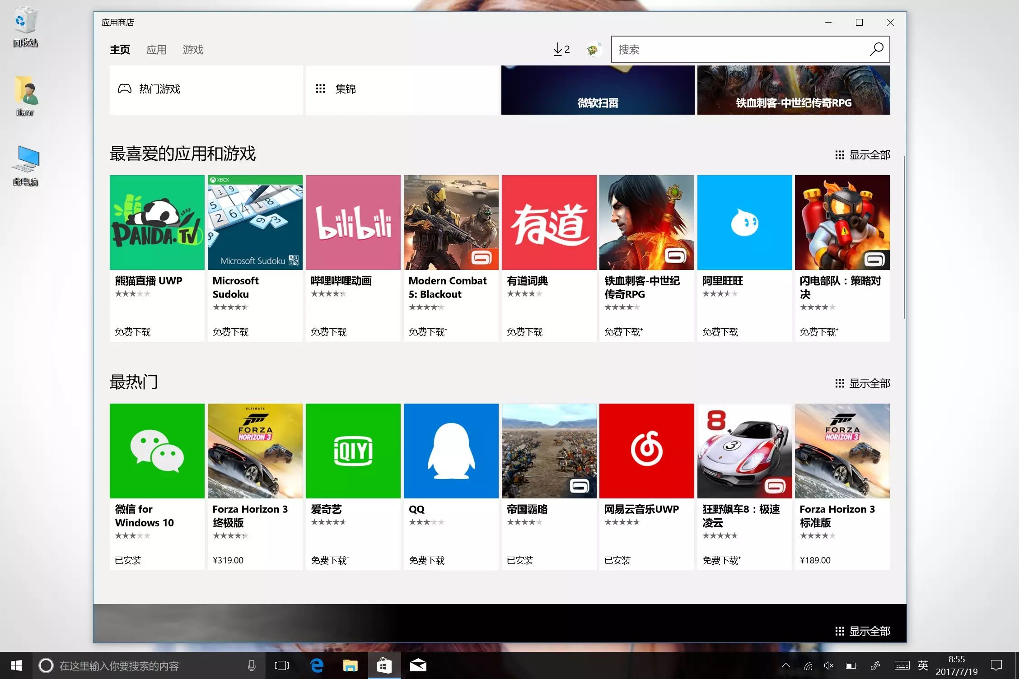Open the user account avatar
Screen dimensions: 1019x679
click(594, 49)
